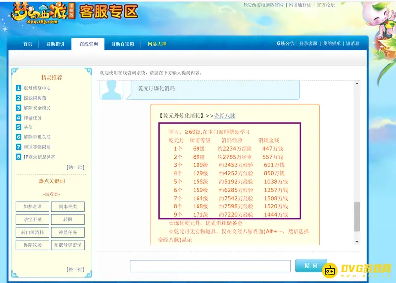
Task: Click the question input field
Action: 210,266
